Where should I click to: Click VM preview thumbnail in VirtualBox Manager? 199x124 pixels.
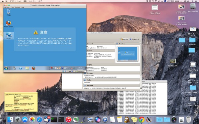click(x=128, y=54)
